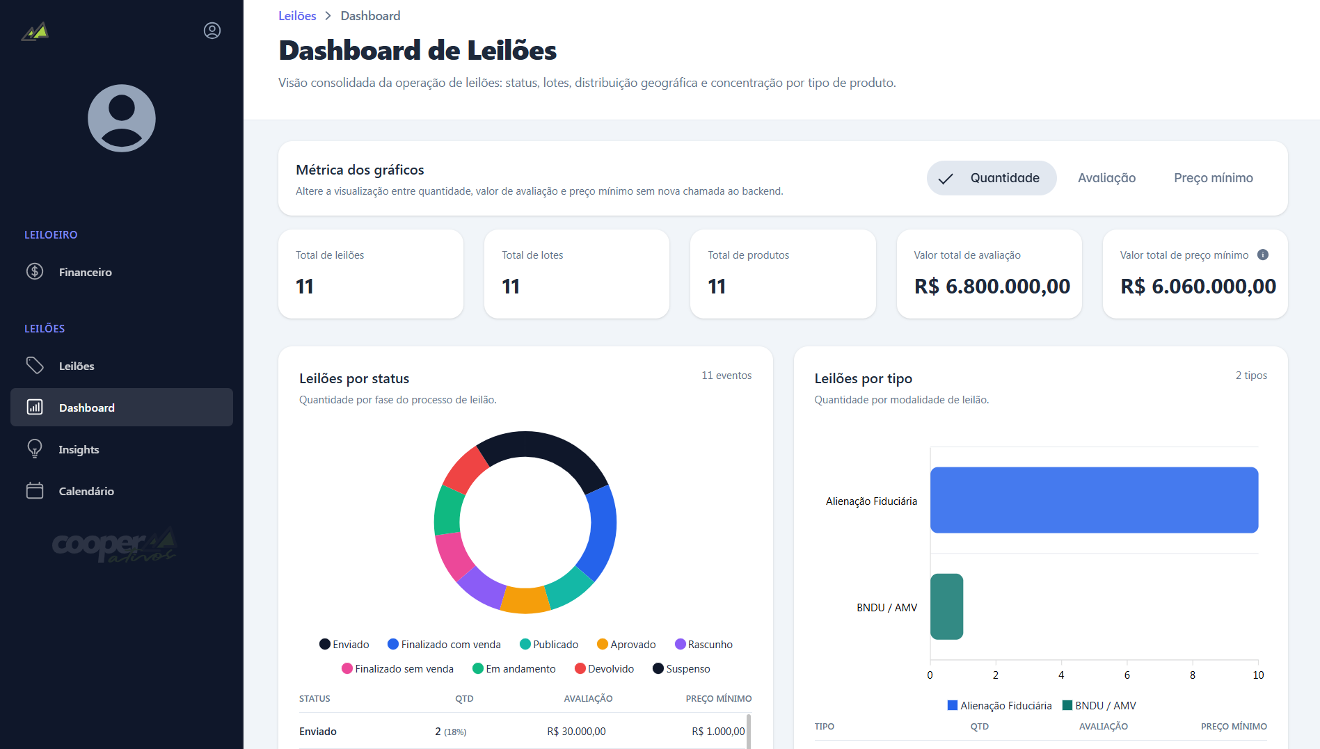Toggle the Enviado legend swatch
Image resolution: width=1320 pixels, height=749 pixels.
tap(325, 644)
